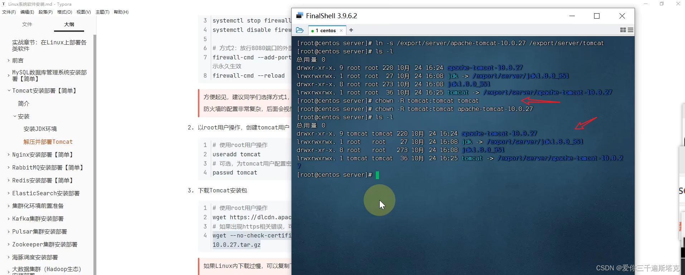
Task: Select the 1 centos session tab
Action: 326,30
